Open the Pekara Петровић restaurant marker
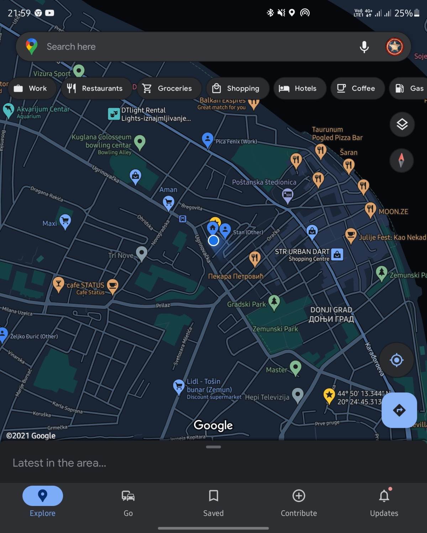 pyautogui.click(x=255, y=257)
